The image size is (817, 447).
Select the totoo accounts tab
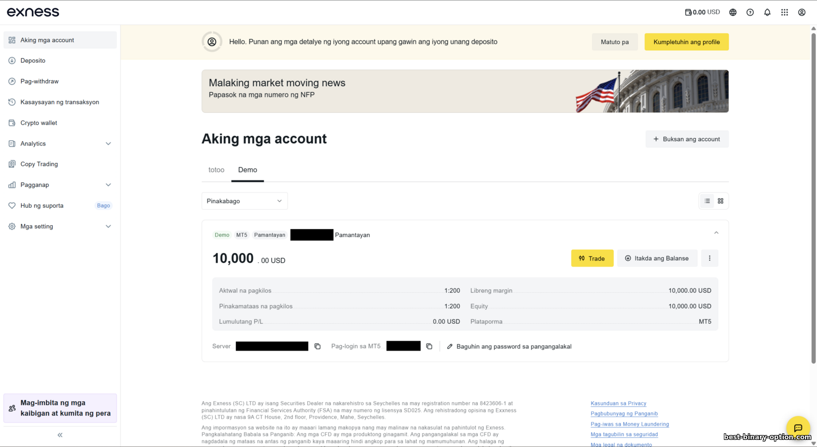[x=216, y=170]
